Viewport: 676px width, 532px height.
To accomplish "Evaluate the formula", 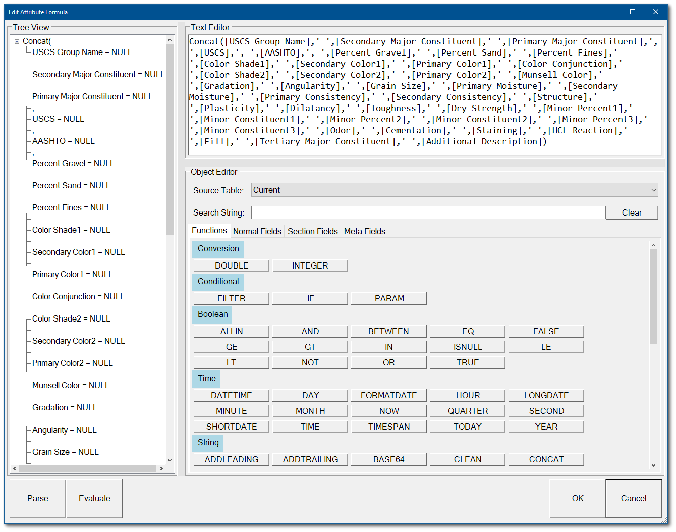I will [x=94, y=498].
